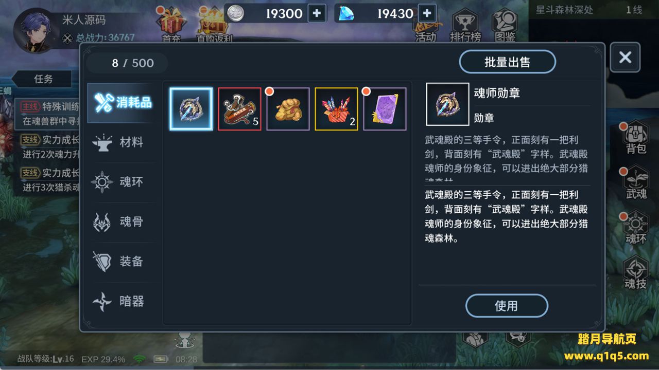Select the red-bordered item with quantity 5
Image resolution: width=659 pixels, height=370 pixels.
pos(239,109)
